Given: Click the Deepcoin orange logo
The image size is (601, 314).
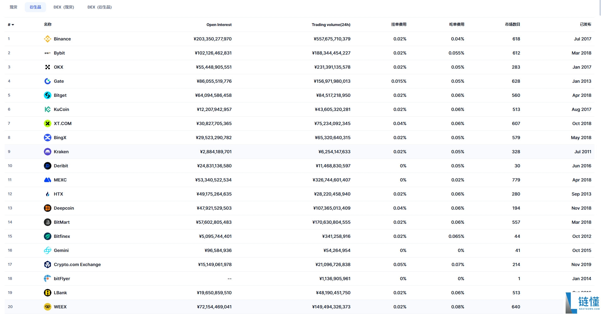Looking at the screenshot, I should click(x=47, y=208).
